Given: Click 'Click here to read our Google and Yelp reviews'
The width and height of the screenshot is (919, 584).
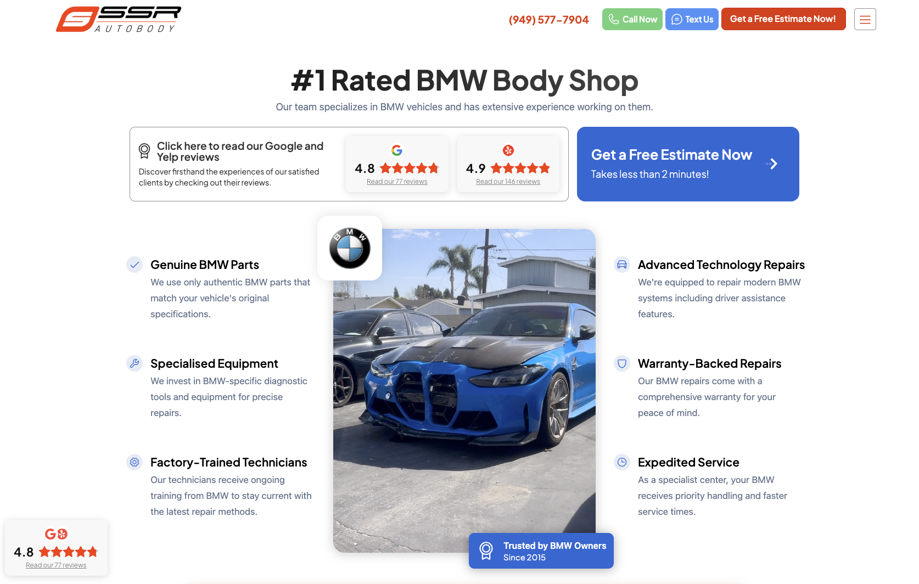Looking at the screenshot, I should click(240, 151).
